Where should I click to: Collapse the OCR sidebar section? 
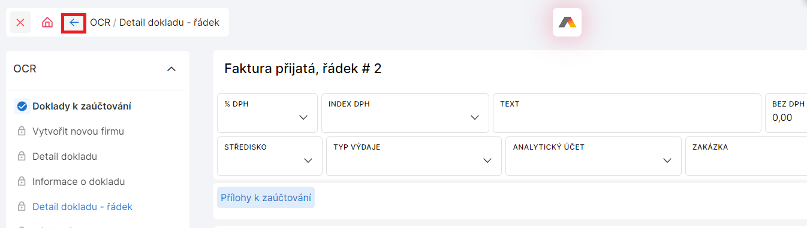pos(171,69)
